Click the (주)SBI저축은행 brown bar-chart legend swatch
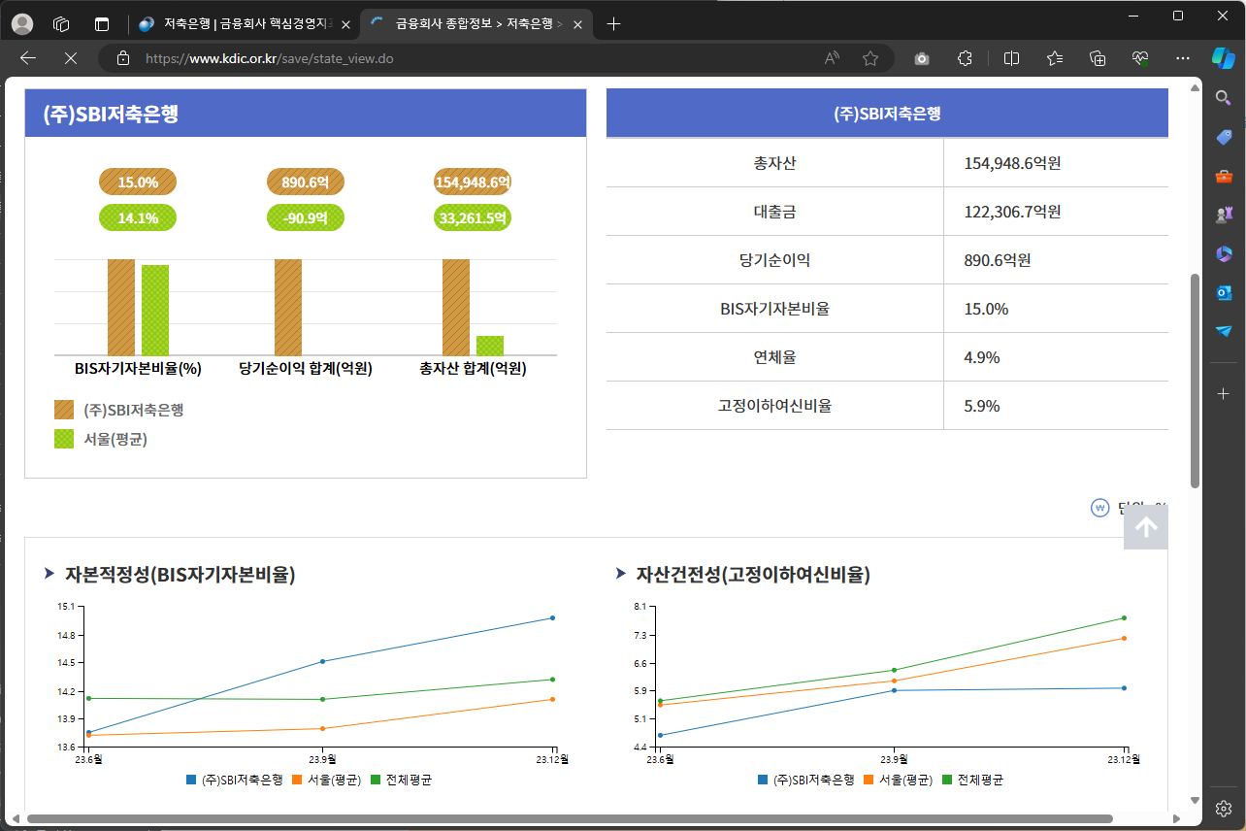 tap(64, 410)
